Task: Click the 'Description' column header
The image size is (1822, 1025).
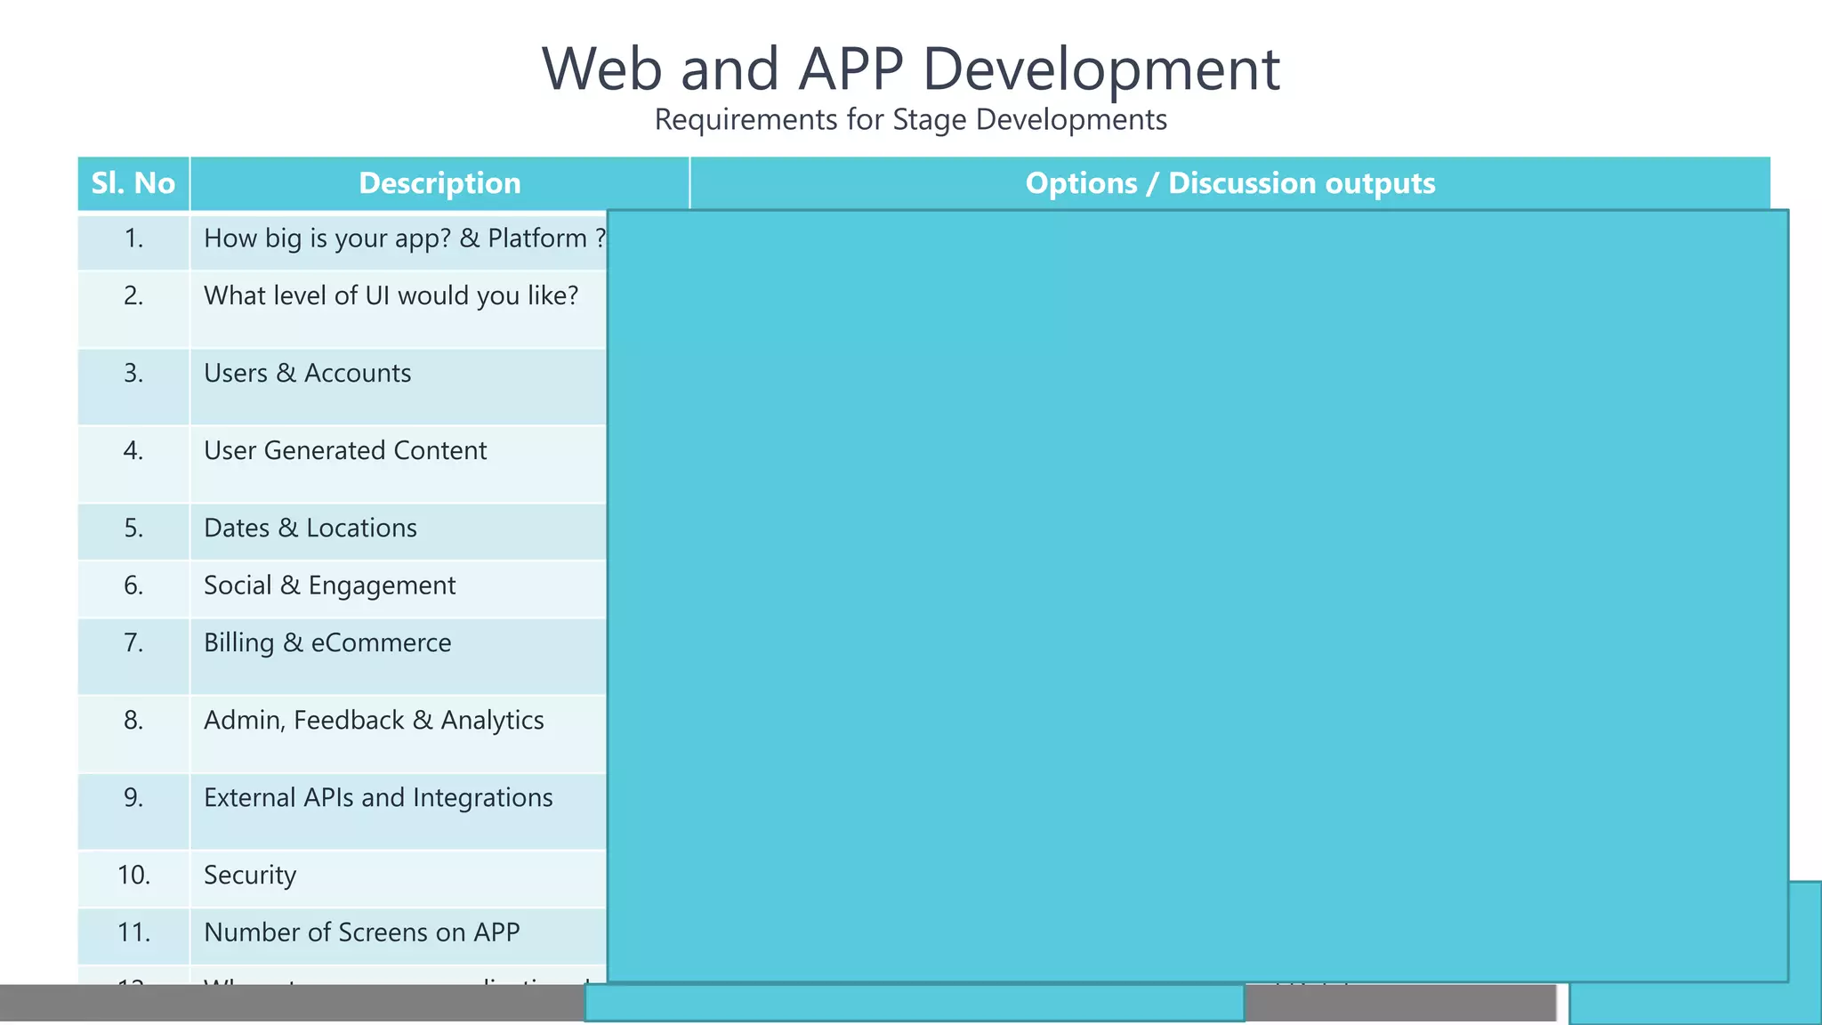Action: pos(439,183)
